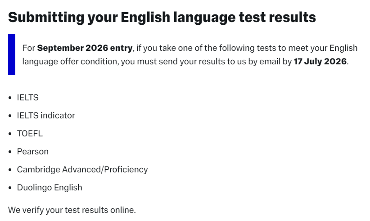This screenshot has height=221, width=370.
Task: Select the 'Cambridge Advanced/Proficiency' list item
Action: [x=82, y=170]
